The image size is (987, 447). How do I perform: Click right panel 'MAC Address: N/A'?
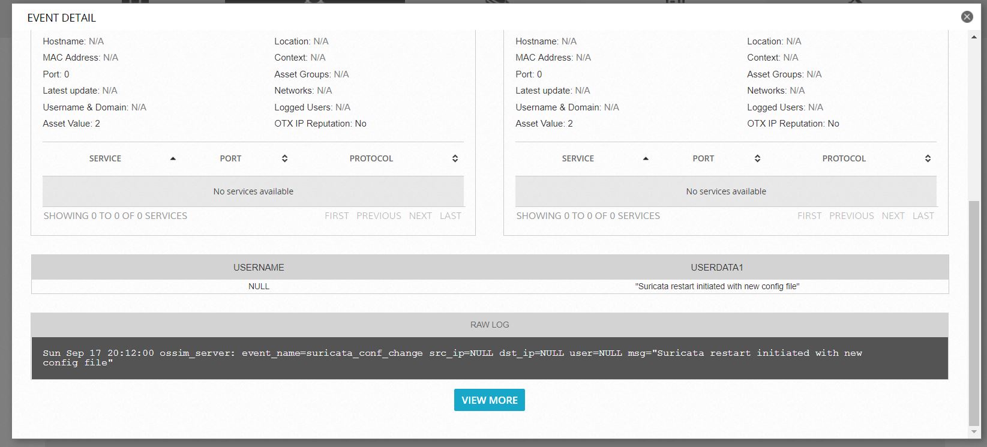point(553,58)
